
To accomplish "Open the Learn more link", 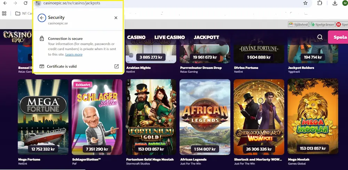I will click(x=74, y=54).
